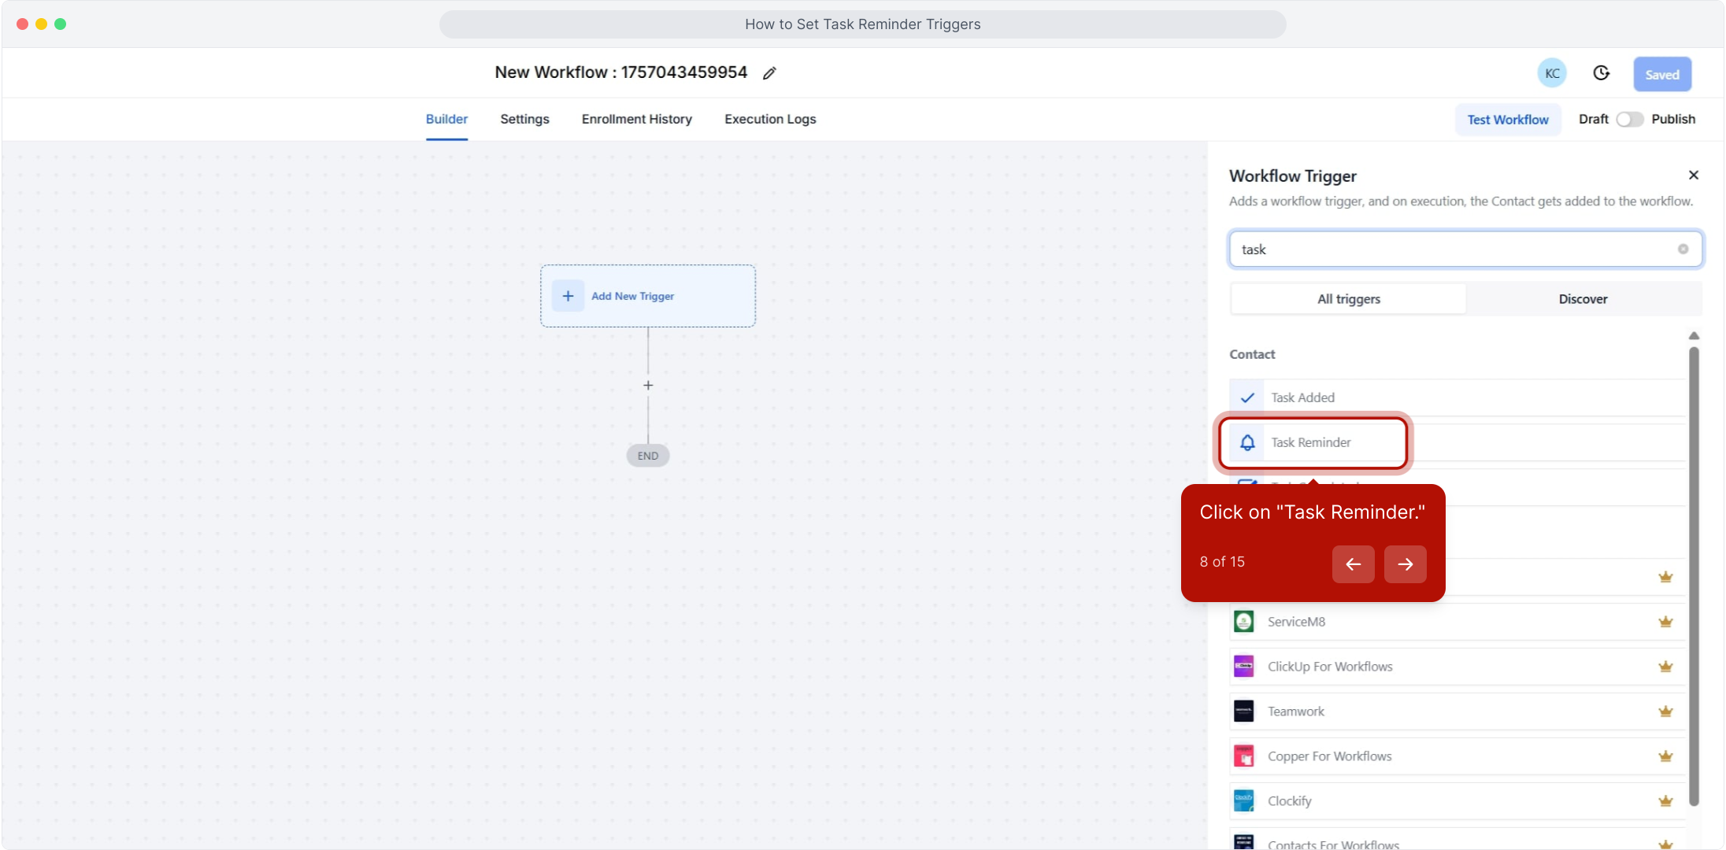The image size is (1726, 850).
Task: Toggle the Draft/Publish switch
Action: coord(1629,120)
